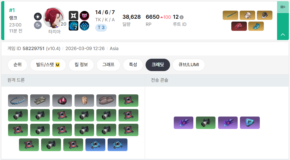The height and width of the screenshot is (160, 290).
Task: Open the 그래프 tab
Action: tap(108, 65)
